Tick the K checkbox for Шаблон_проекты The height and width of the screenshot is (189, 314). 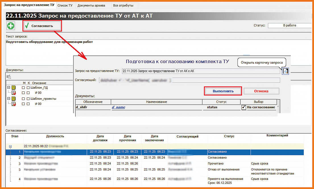[x=28, y=99]
